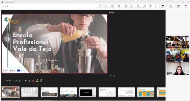Leave the meeting with the red Sair button
This screenshot has width=190, height=101.
pos(186,6)
